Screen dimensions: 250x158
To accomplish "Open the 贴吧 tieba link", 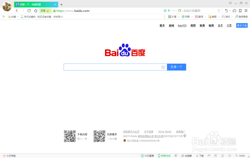I will pos(211,25).
